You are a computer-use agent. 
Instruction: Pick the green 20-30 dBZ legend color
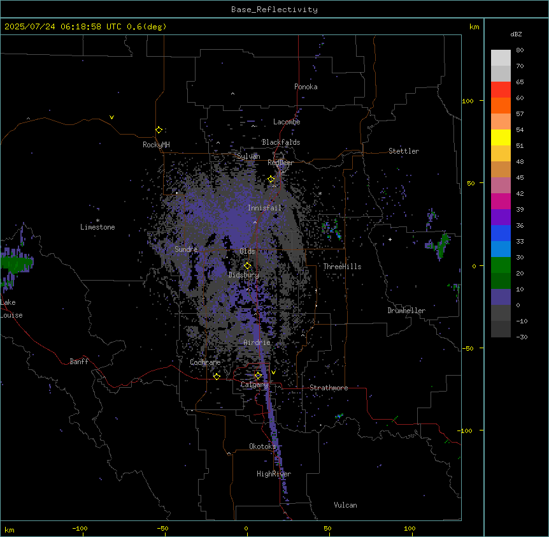click(x=501, y=265)
